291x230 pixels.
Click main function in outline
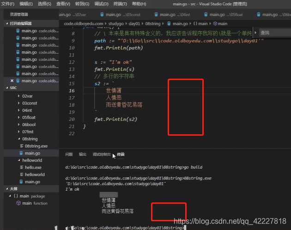coord(35,203)
